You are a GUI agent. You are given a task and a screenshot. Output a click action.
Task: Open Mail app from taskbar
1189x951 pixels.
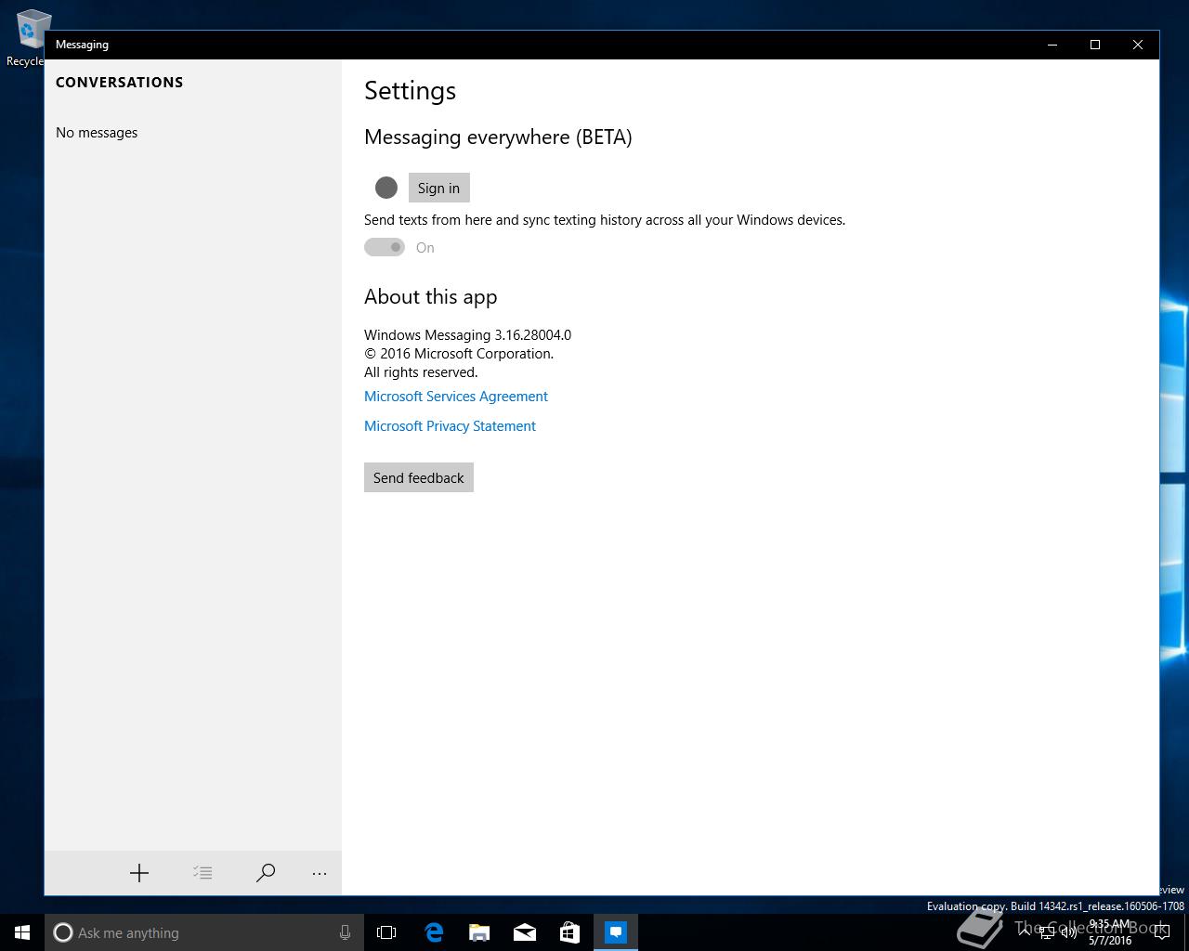[525, 932]
